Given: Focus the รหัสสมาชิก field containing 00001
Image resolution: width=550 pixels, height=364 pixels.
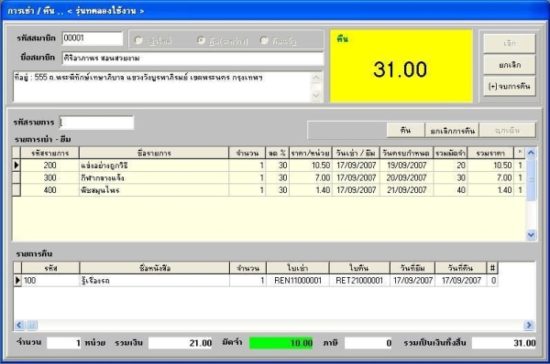Looking at the screenshot, I should click(x=93, y=38).
